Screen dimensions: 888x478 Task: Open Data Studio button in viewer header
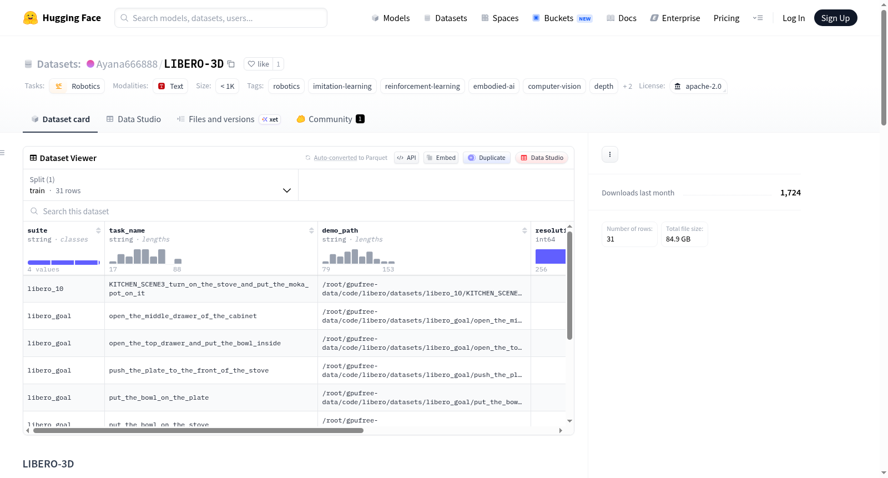[x=542, y=158]
